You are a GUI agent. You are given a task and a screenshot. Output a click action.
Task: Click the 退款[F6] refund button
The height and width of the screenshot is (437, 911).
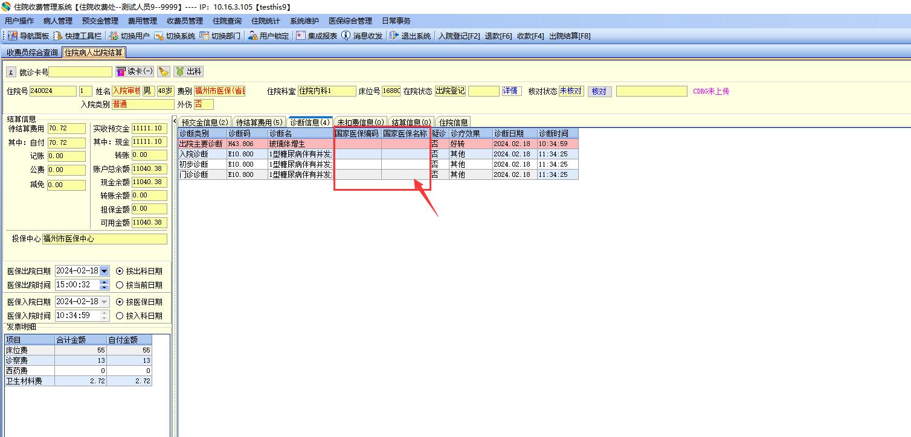[x=498, y=36]
